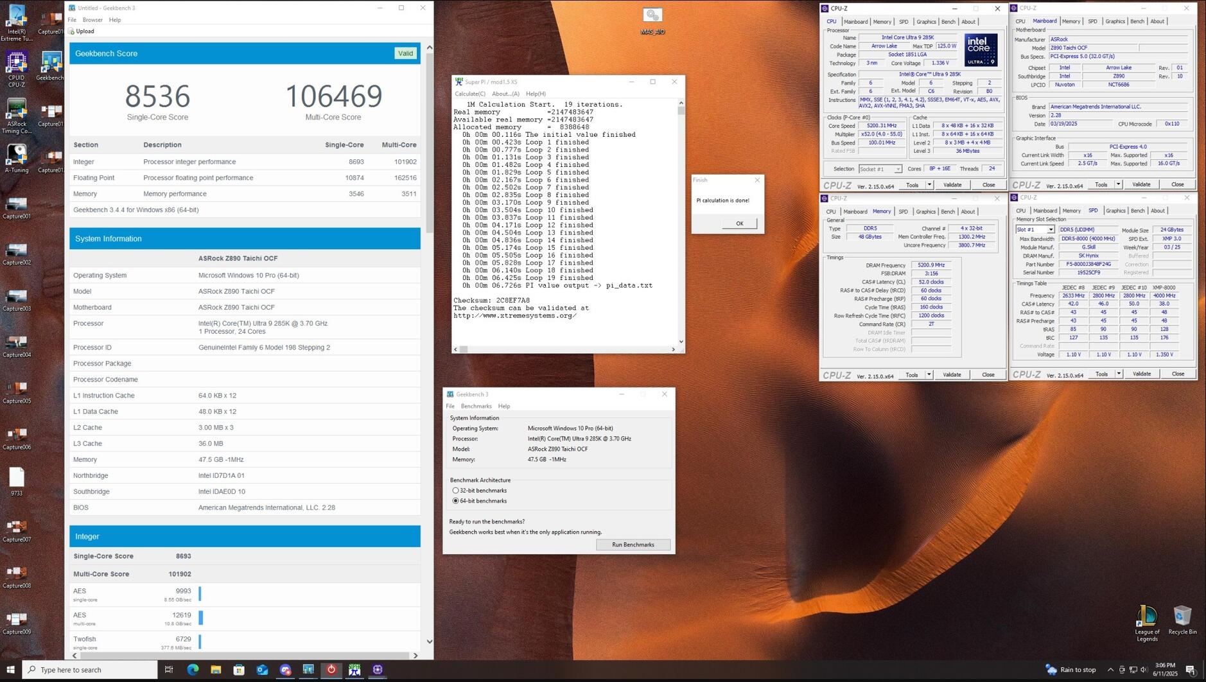
Task: Select the Capture005 desktop file
Action: (16, 393)
